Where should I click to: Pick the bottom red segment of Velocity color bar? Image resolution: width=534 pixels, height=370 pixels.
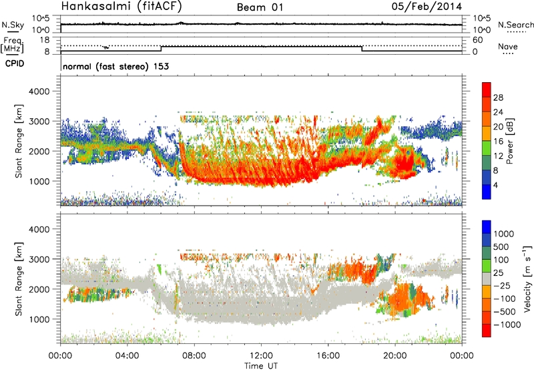tap(487, 331)
